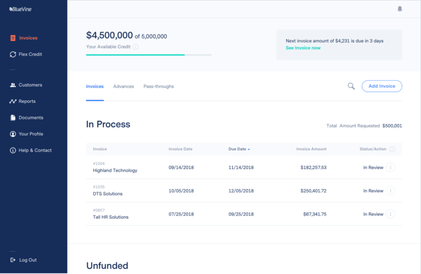Click the info icon beside Your Available Credit
The image size is (421, 274).
click(x=135, y=47)
